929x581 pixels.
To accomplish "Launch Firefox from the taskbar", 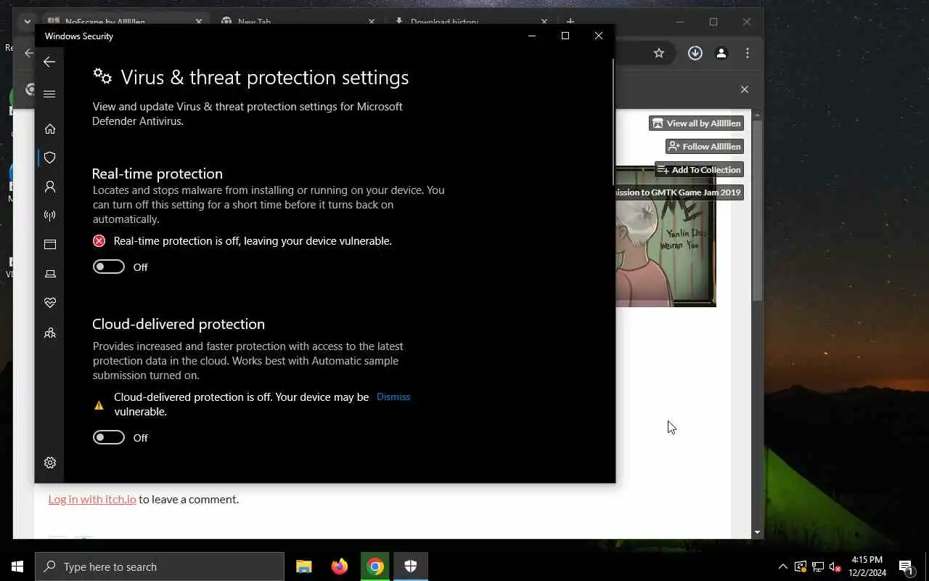I will (x=339, y=566).
